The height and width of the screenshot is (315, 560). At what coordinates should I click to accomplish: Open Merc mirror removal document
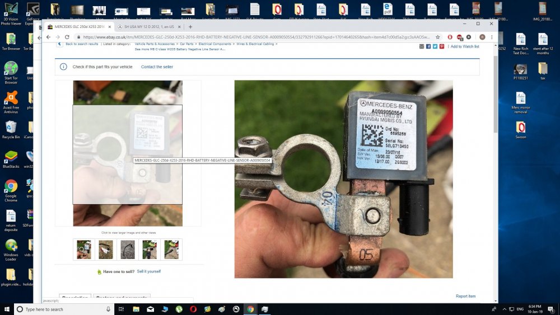[x=521, y=102]
